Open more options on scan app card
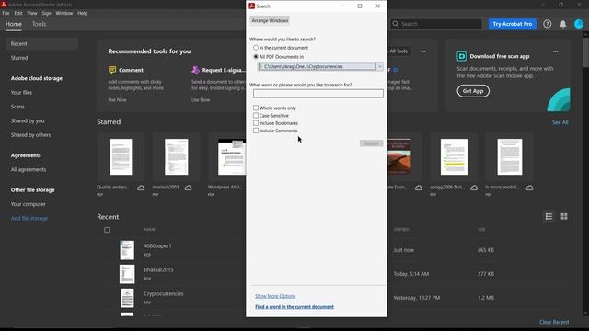Screen dimensions: 589x331 555,51
